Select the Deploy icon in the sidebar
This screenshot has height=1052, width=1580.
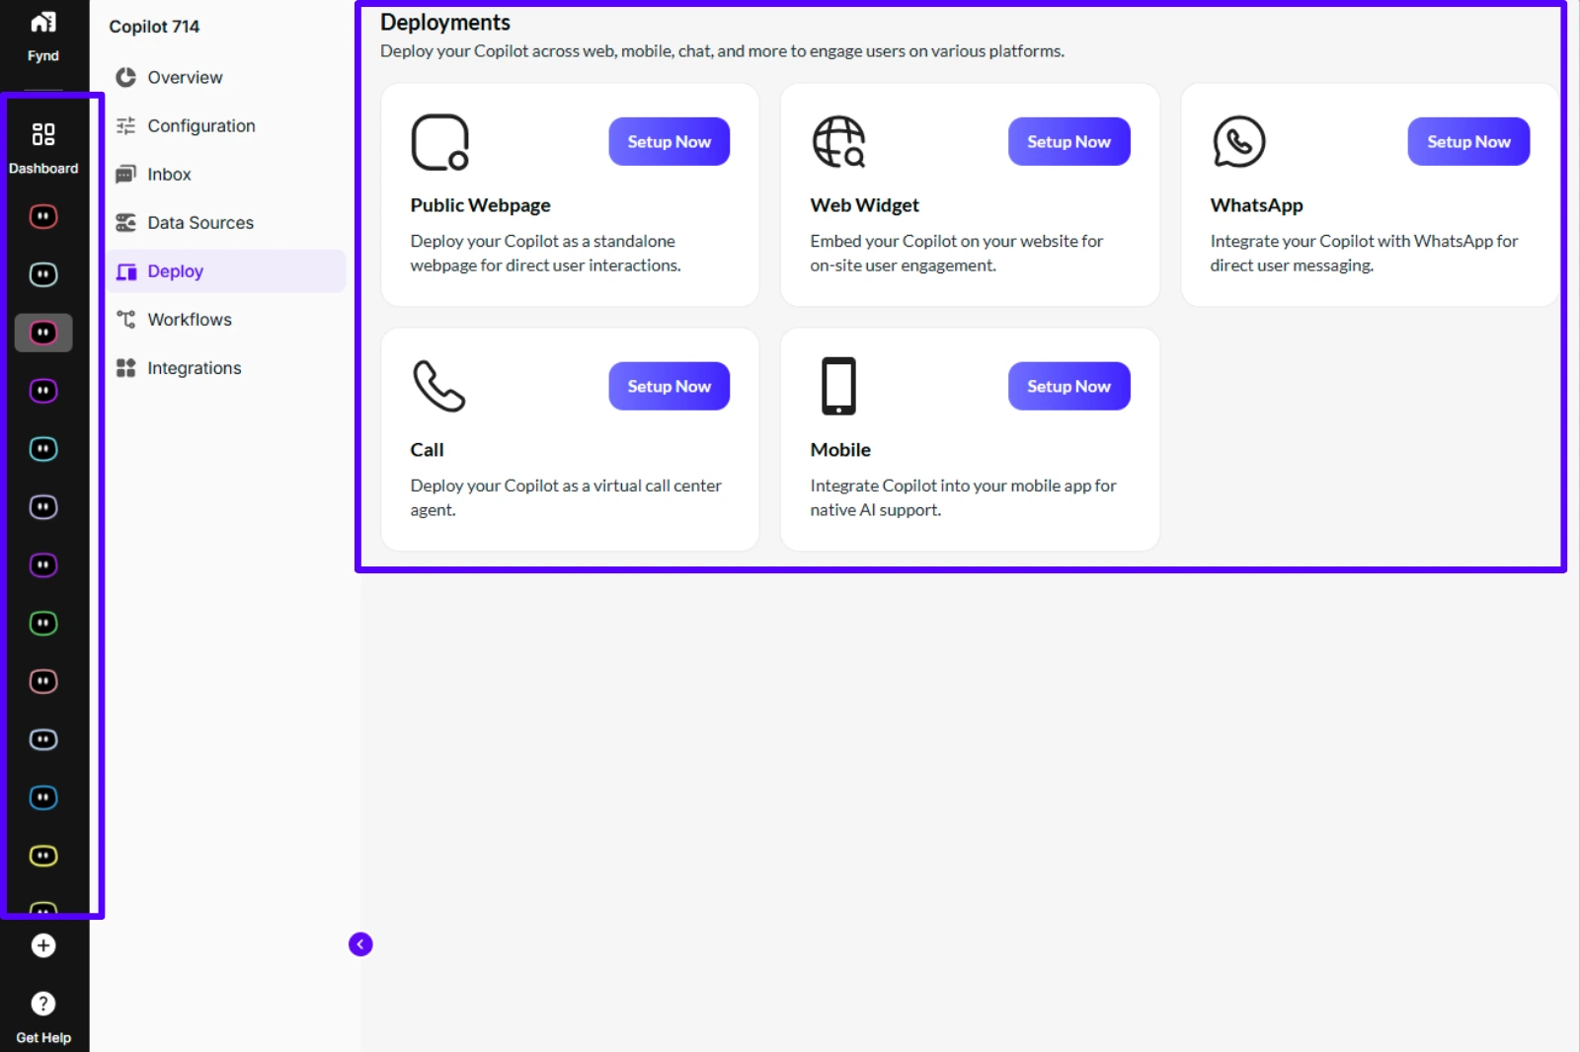click(x=125, y=270)
